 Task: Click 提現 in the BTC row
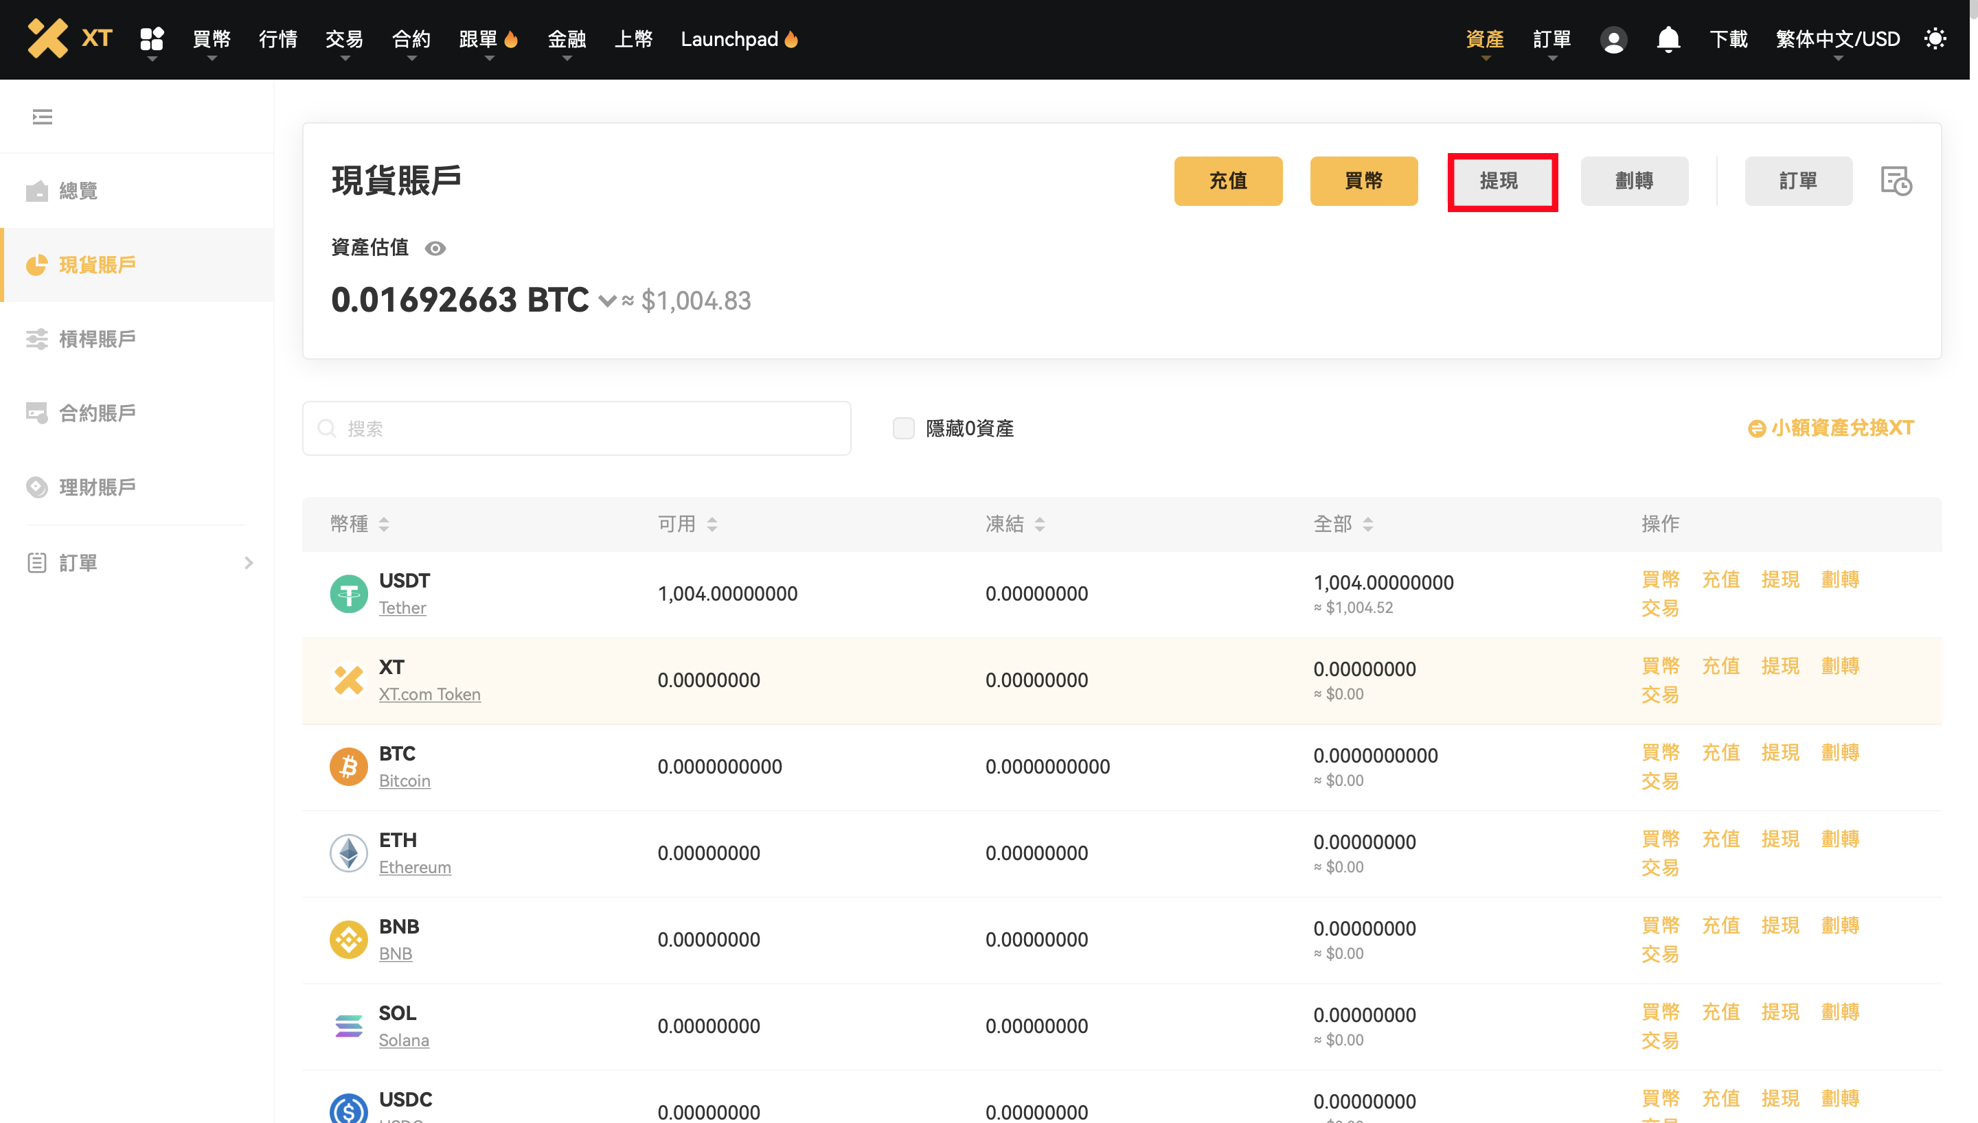1780,752
